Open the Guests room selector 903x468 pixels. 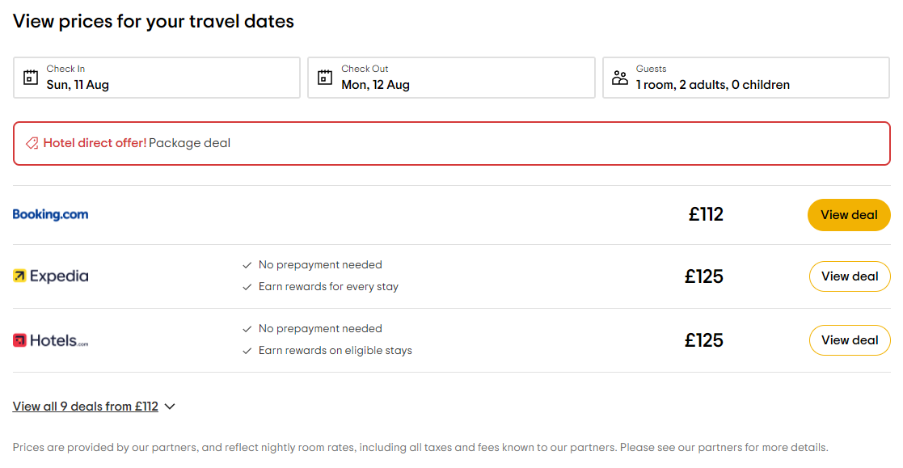(745, 78)
